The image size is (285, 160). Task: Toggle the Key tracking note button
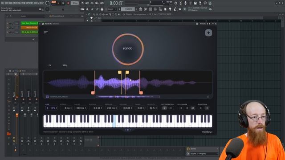click(164, 108)
